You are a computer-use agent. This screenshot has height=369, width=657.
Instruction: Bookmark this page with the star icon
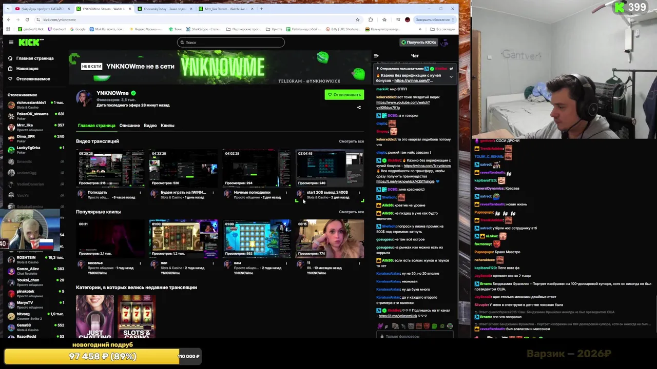358,20
